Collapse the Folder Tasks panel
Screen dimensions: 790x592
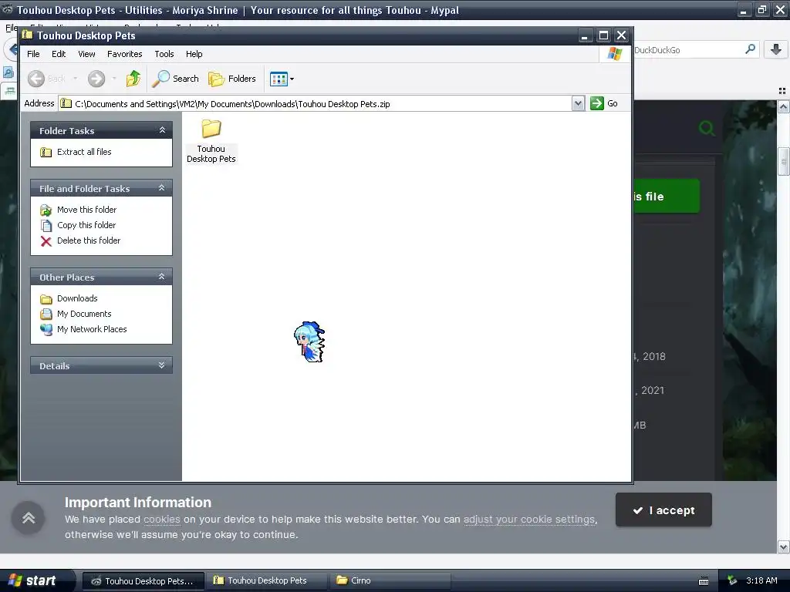[162, 130]
